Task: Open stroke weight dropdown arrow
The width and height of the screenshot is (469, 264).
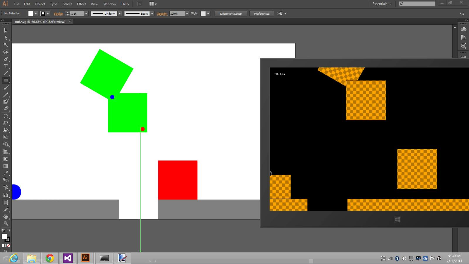Action: point(86,14)
